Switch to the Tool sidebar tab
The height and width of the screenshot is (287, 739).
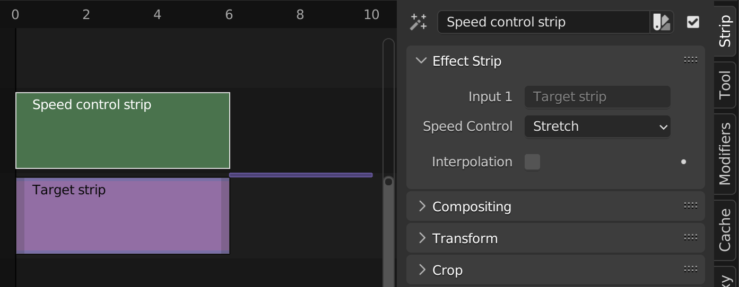point(725,85)
